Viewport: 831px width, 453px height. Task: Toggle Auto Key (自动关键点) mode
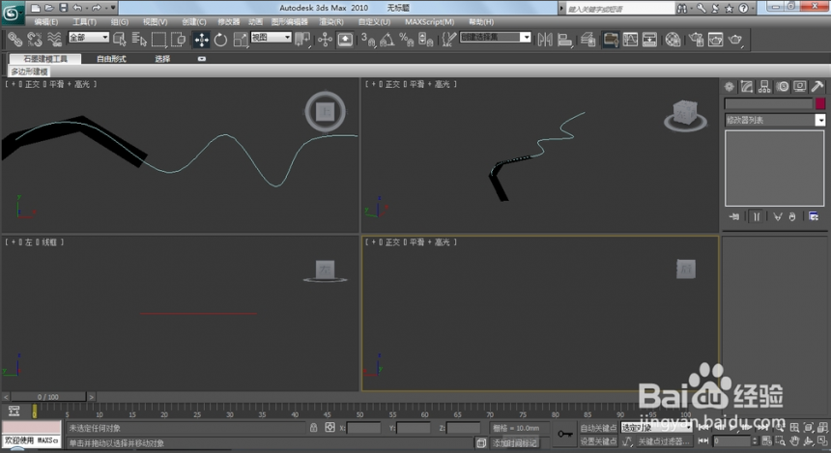597,427
